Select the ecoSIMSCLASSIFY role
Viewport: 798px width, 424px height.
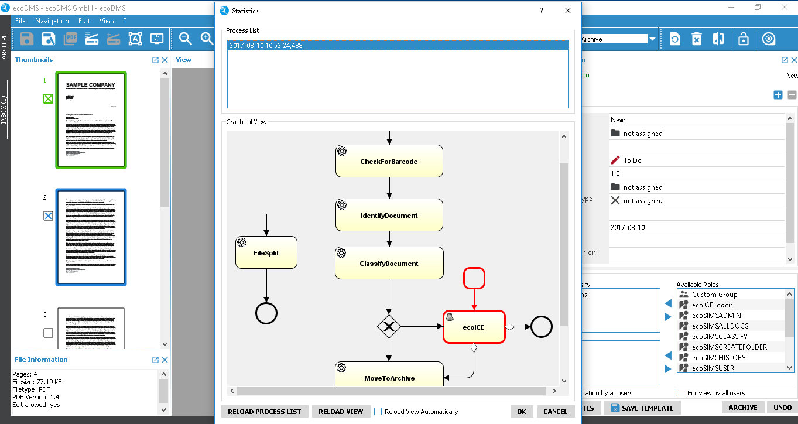pos(732,337)
